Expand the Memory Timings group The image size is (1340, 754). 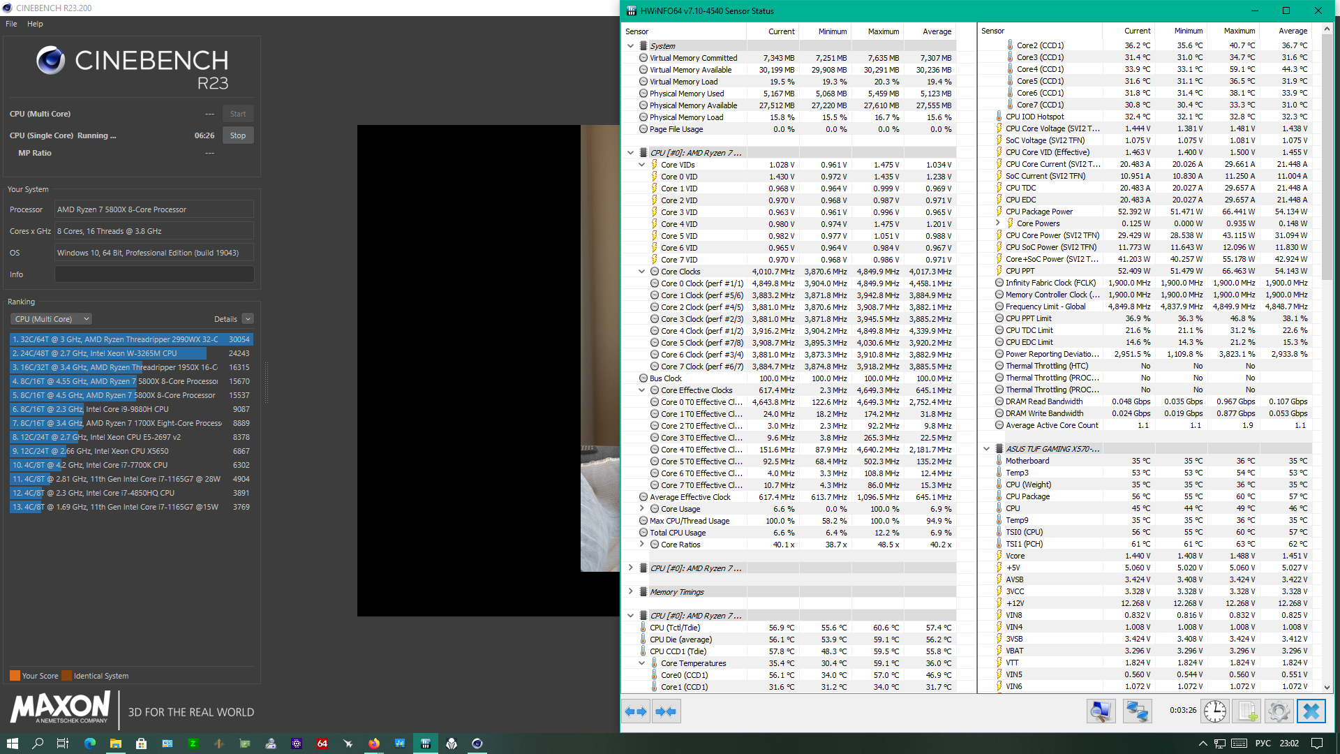point(630,591)
